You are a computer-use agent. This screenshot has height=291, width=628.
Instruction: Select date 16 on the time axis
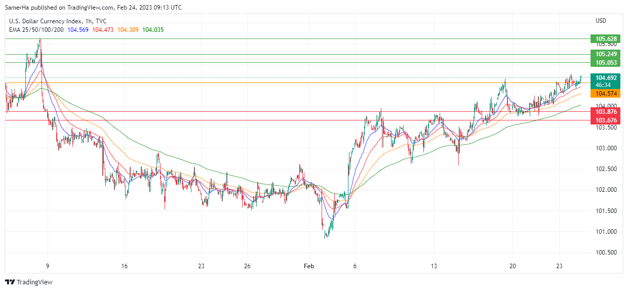(x=125, y=266)
